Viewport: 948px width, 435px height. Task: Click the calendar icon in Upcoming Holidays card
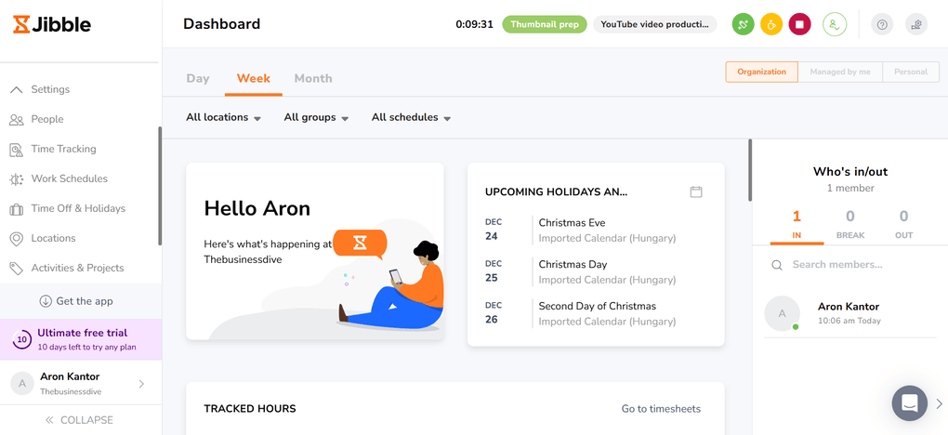point(696,191)
